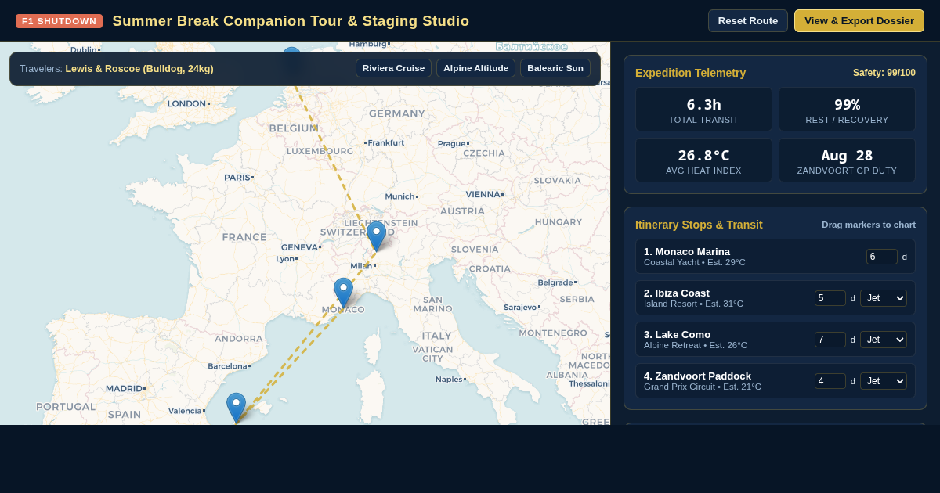Image resolution: width=940 pixels, height=493 pixels.
Task: Focus Ibiza Coast days input
Action: click(x=830, y=298)
